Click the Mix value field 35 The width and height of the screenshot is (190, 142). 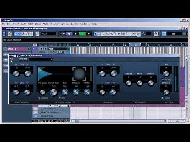166,68
